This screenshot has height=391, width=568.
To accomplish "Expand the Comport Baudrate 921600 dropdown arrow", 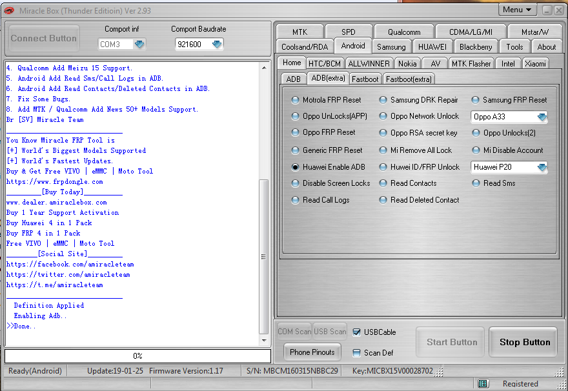I will pyautogui.click(x=217, y=44).
